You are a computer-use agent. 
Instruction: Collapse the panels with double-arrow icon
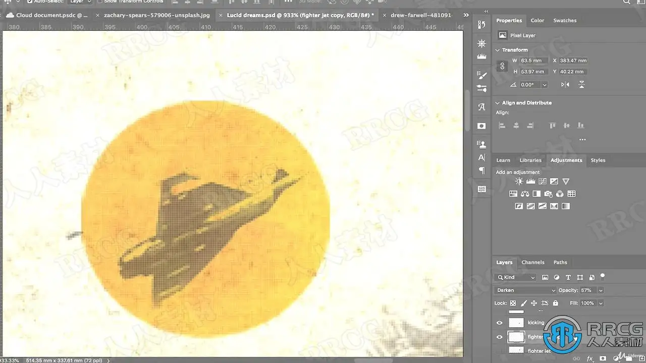pos(486,11)
